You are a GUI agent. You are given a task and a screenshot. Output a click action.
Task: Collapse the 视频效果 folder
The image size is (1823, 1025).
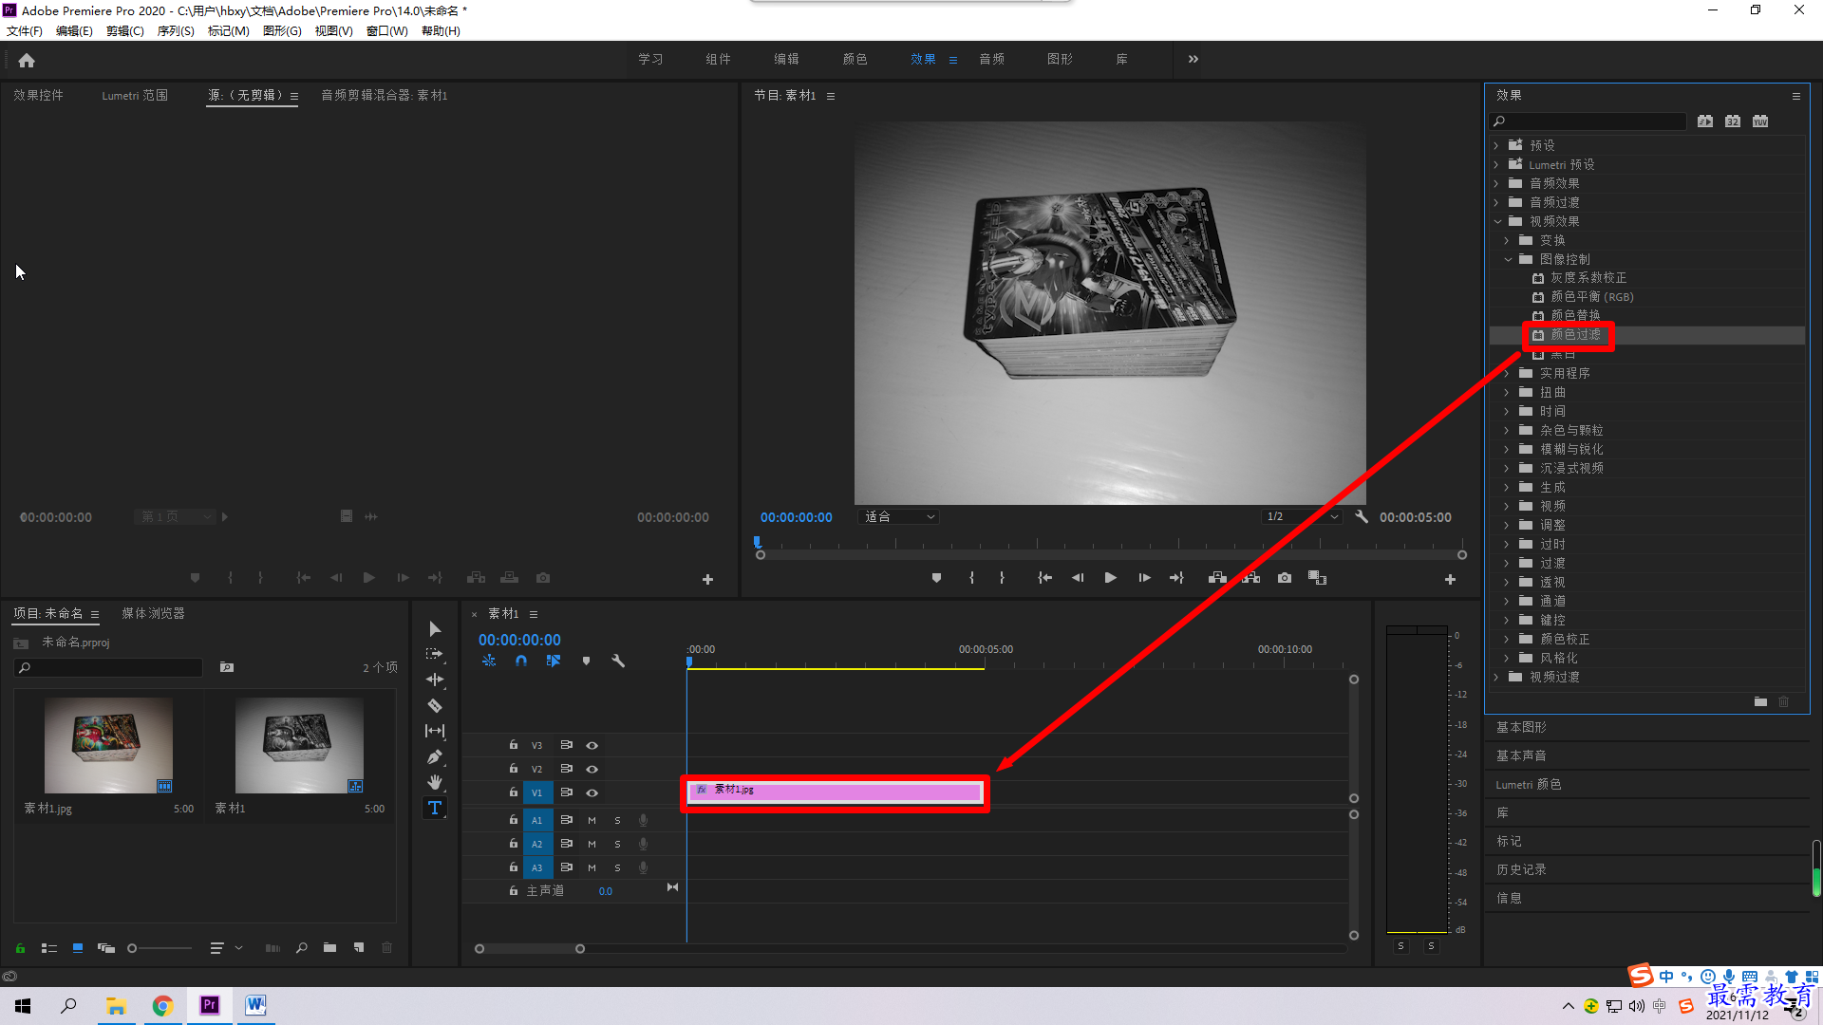tap(1497, 221)
